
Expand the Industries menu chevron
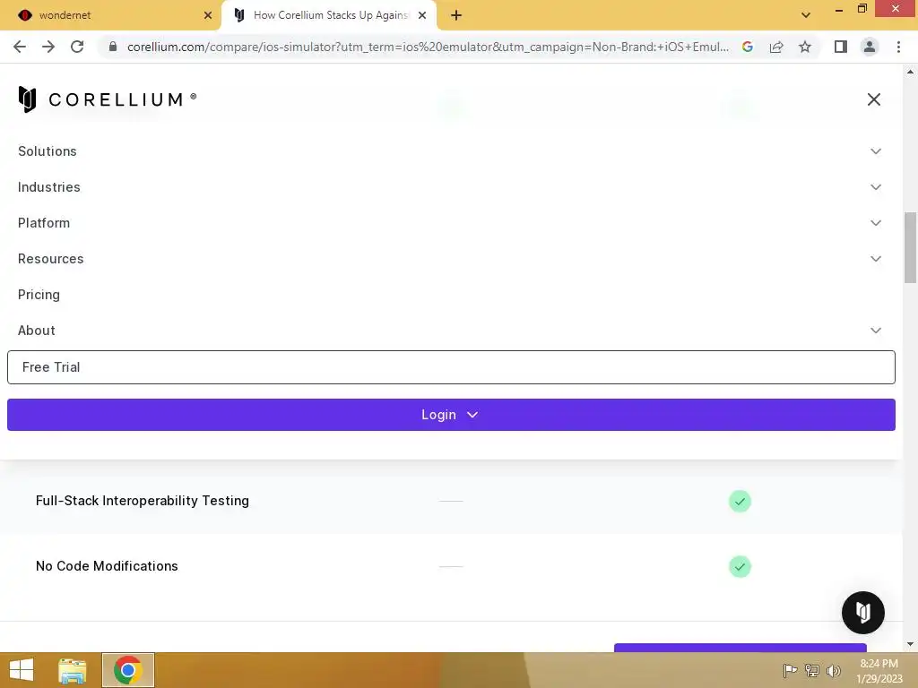click(875, 187)
